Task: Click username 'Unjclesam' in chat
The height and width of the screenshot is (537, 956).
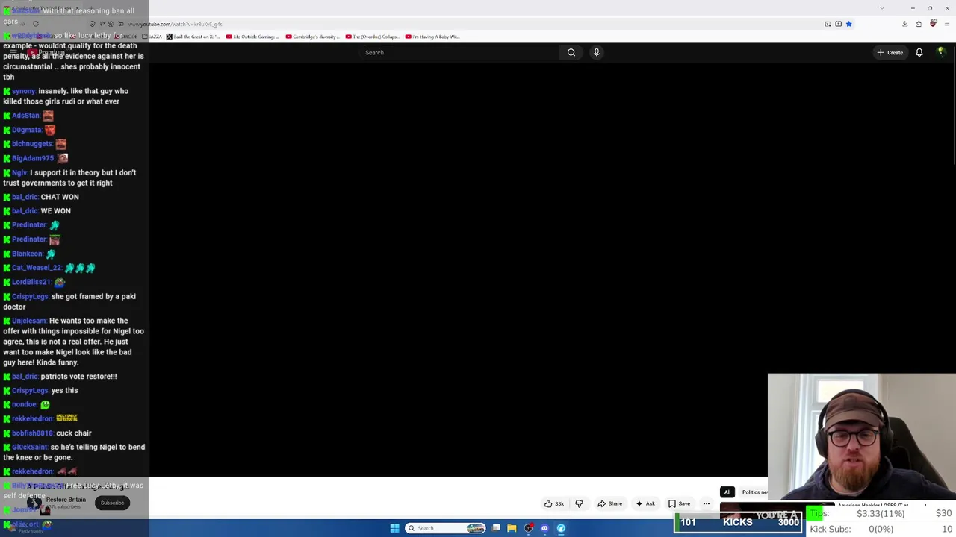Action: pyautogui.click(x=29, y=321)
